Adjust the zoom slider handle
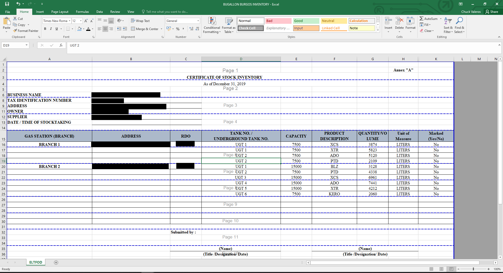Image resolution: width=503 pixels, height=273 pixels. (x=473, y=269)
